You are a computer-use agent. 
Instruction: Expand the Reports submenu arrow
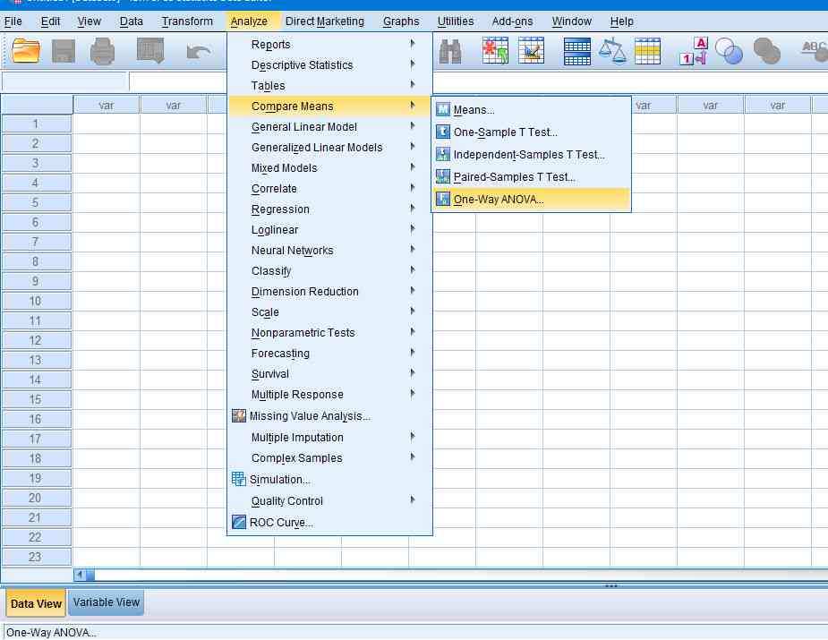413,44
